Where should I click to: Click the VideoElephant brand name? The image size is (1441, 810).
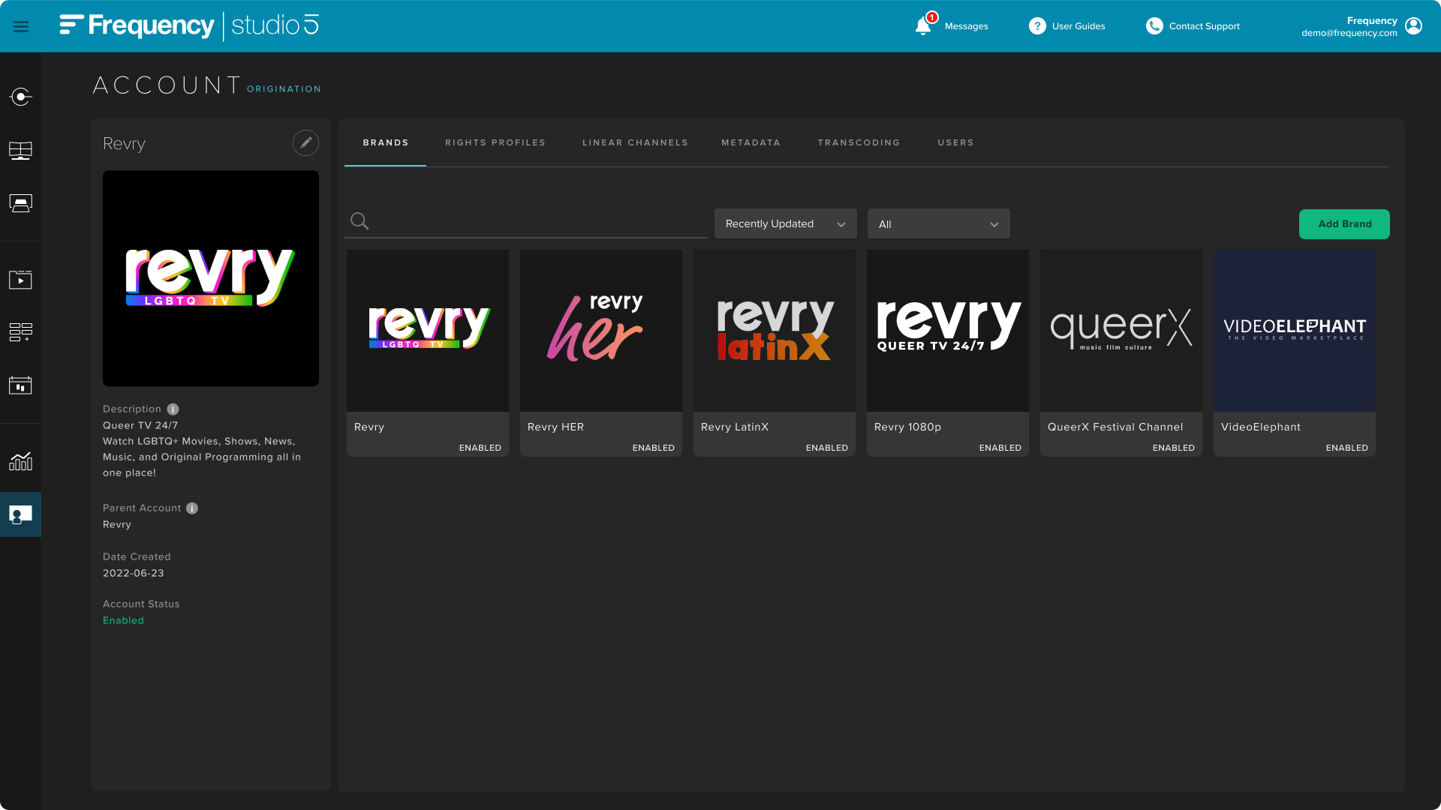click(1260, 427)
